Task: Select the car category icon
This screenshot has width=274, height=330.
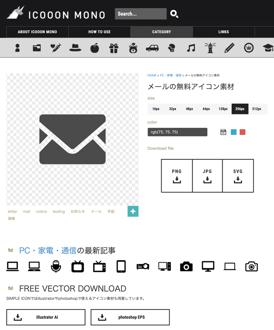Action: tap(152, 48)
